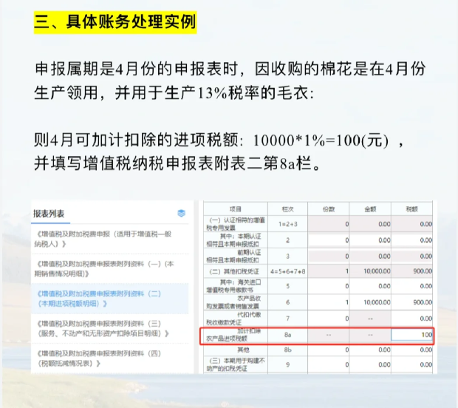Click the row 5 金额 input field
The width and height of the screenshot is (458, 408).
coord(370,286)
